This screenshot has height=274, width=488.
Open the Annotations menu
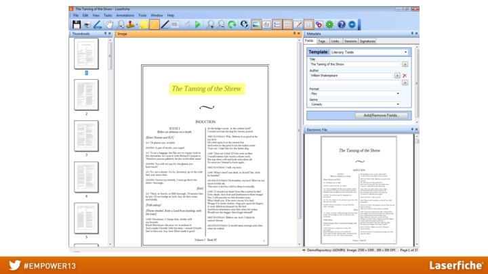[125, 15]
